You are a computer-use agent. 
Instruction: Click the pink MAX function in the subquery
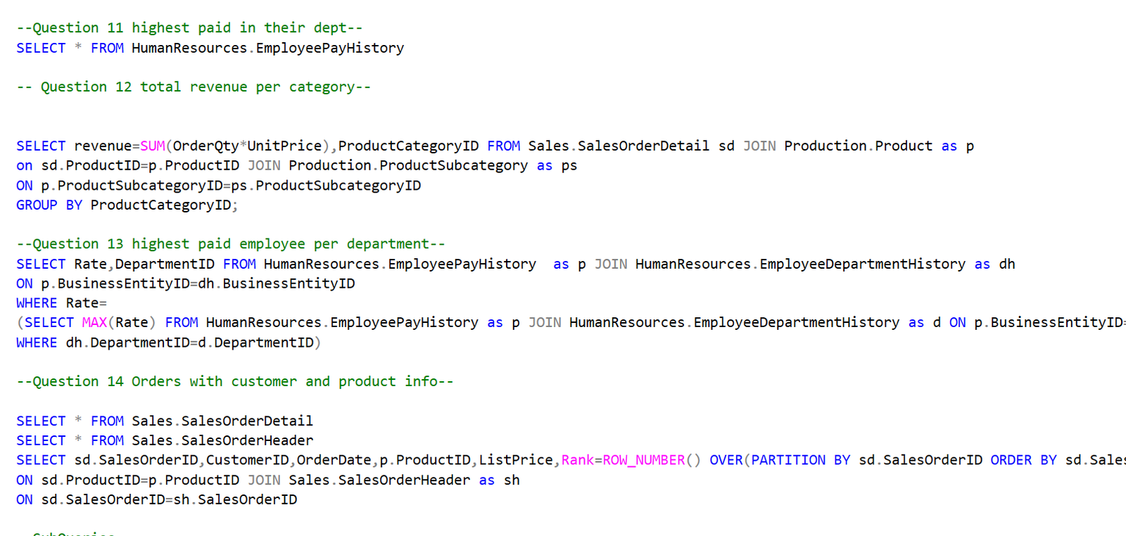94,323
